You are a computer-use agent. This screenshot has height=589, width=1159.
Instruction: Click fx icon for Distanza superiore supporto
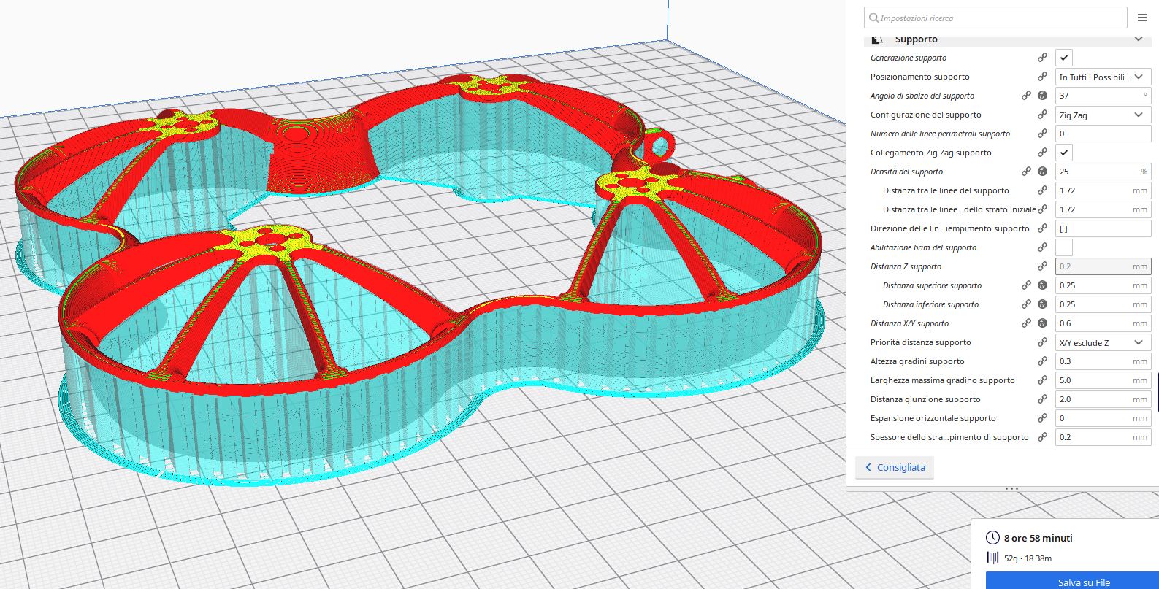(1043, 285)
